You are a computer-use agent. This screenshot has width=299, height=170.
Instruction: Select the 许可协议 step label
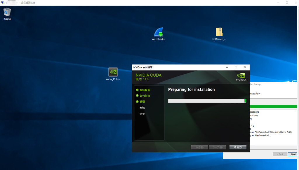(145, 96)
